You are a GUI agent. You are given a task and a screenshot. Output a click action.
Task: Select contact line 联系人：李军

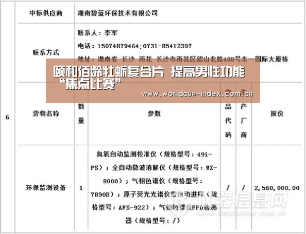click(97, 33)
